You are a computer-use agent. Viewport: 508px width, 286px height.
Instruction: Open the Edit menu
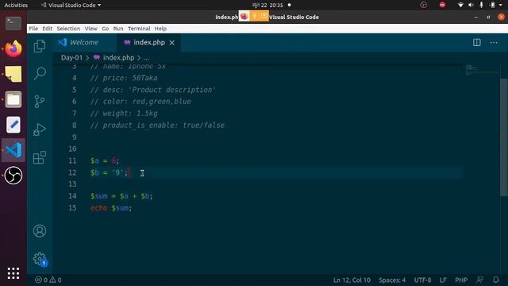click(48, 29)
